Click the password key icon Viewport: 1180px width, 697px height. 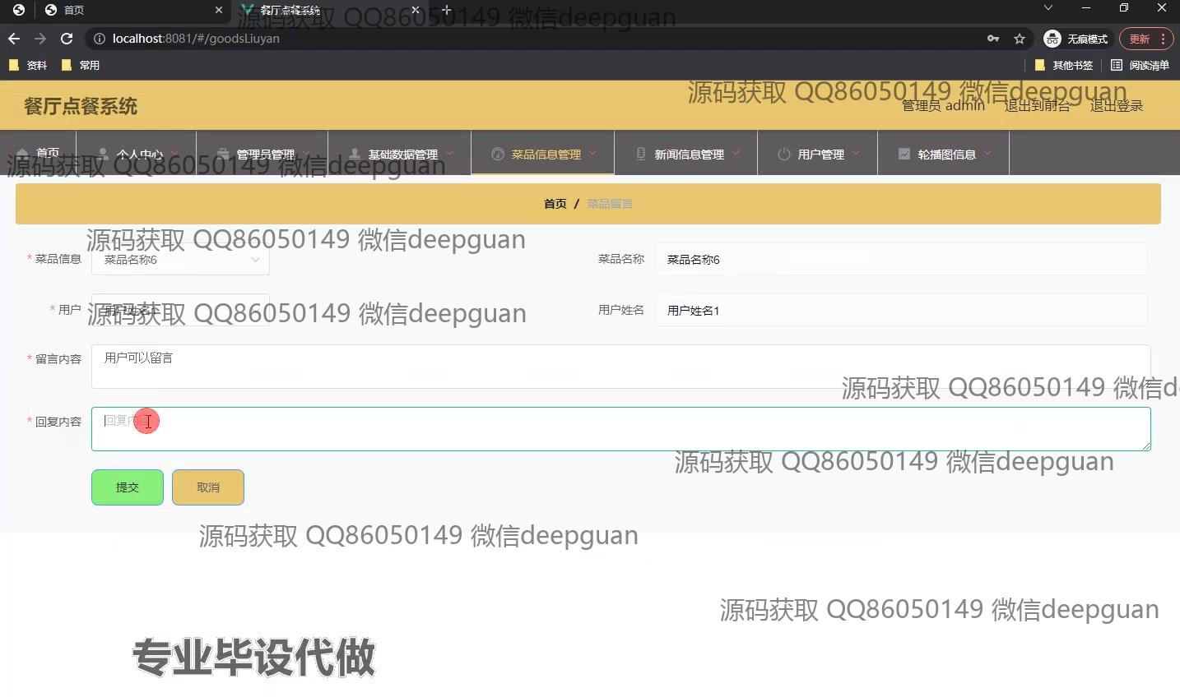click(x=993, y=39)
